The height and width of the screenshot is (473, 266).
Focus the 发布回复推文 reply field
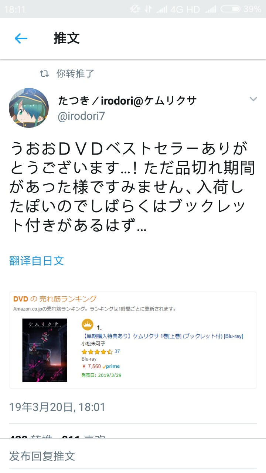pos(133,456)
